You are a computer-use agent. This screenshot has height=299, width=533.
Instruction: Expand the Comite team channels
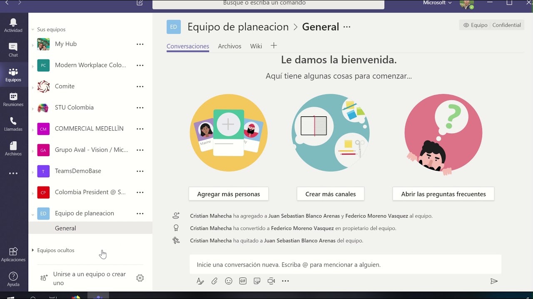[33, 87]
